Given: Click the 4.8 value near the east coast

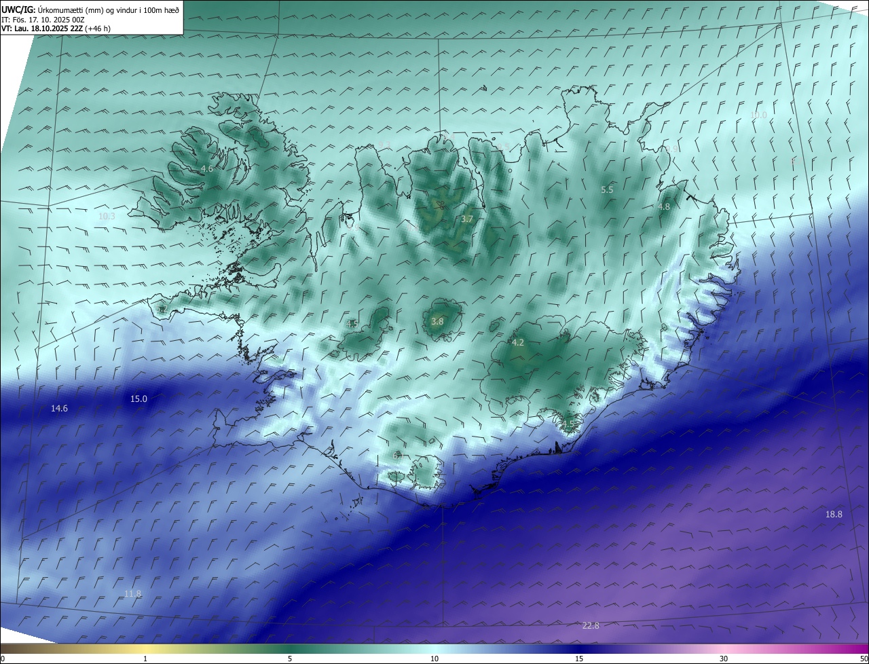Looking at the screenshot, I should click(664, 206).
